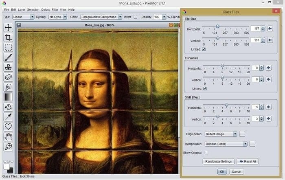Click reset button beside Interpolation
Screen dimensions: 285x180
point(252,144)
